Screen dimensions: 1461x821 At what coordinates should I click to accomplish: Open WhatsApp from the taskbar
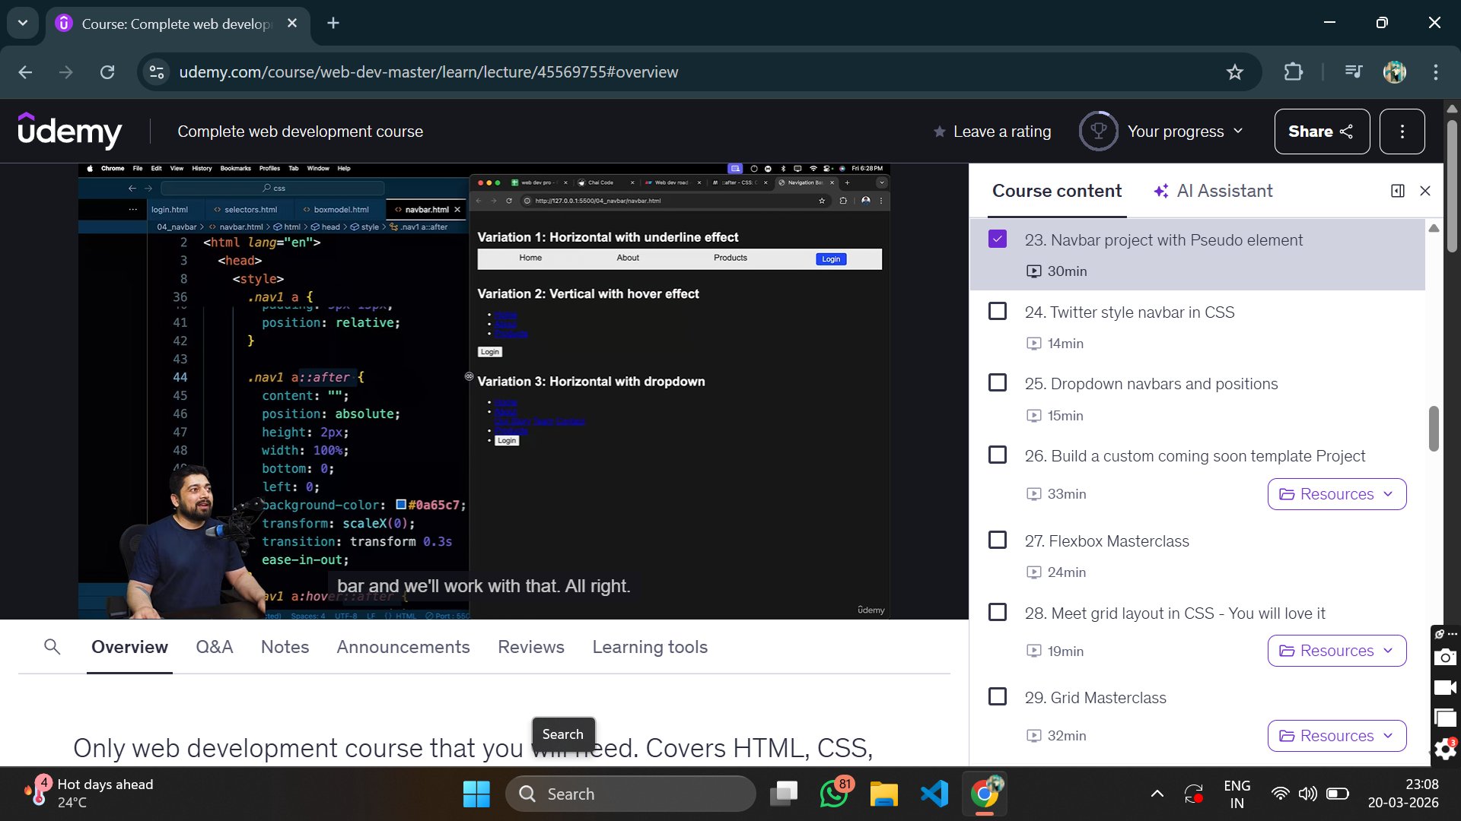tap(834, 794)
